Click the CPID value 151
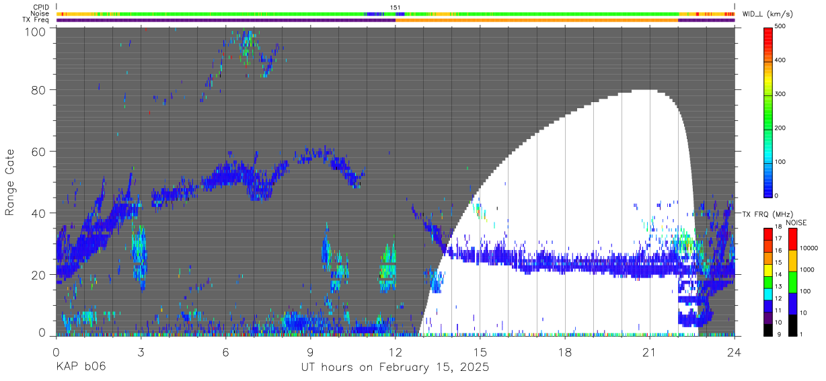The image size is (826, 381). coord(396,7)
